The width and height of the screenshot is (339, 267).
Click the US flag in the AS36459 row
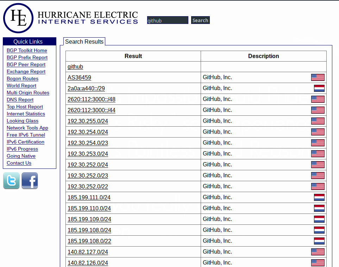point(318,77)
